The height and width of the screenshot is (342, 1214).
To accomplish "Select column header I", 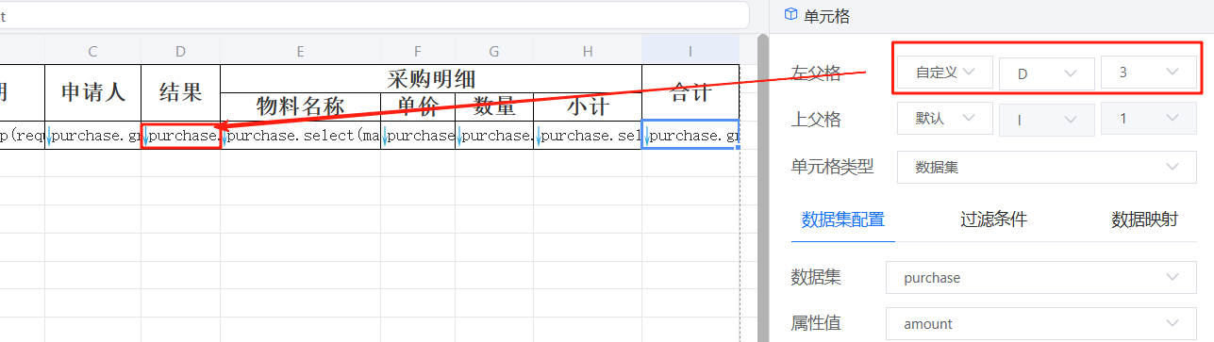I will click(x=690, y=50).
